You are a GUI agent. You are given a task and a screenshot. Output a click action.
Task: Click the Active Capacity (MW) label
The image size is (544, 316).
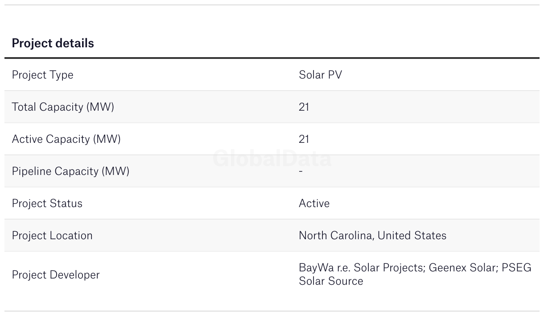[x=66, y=139]
